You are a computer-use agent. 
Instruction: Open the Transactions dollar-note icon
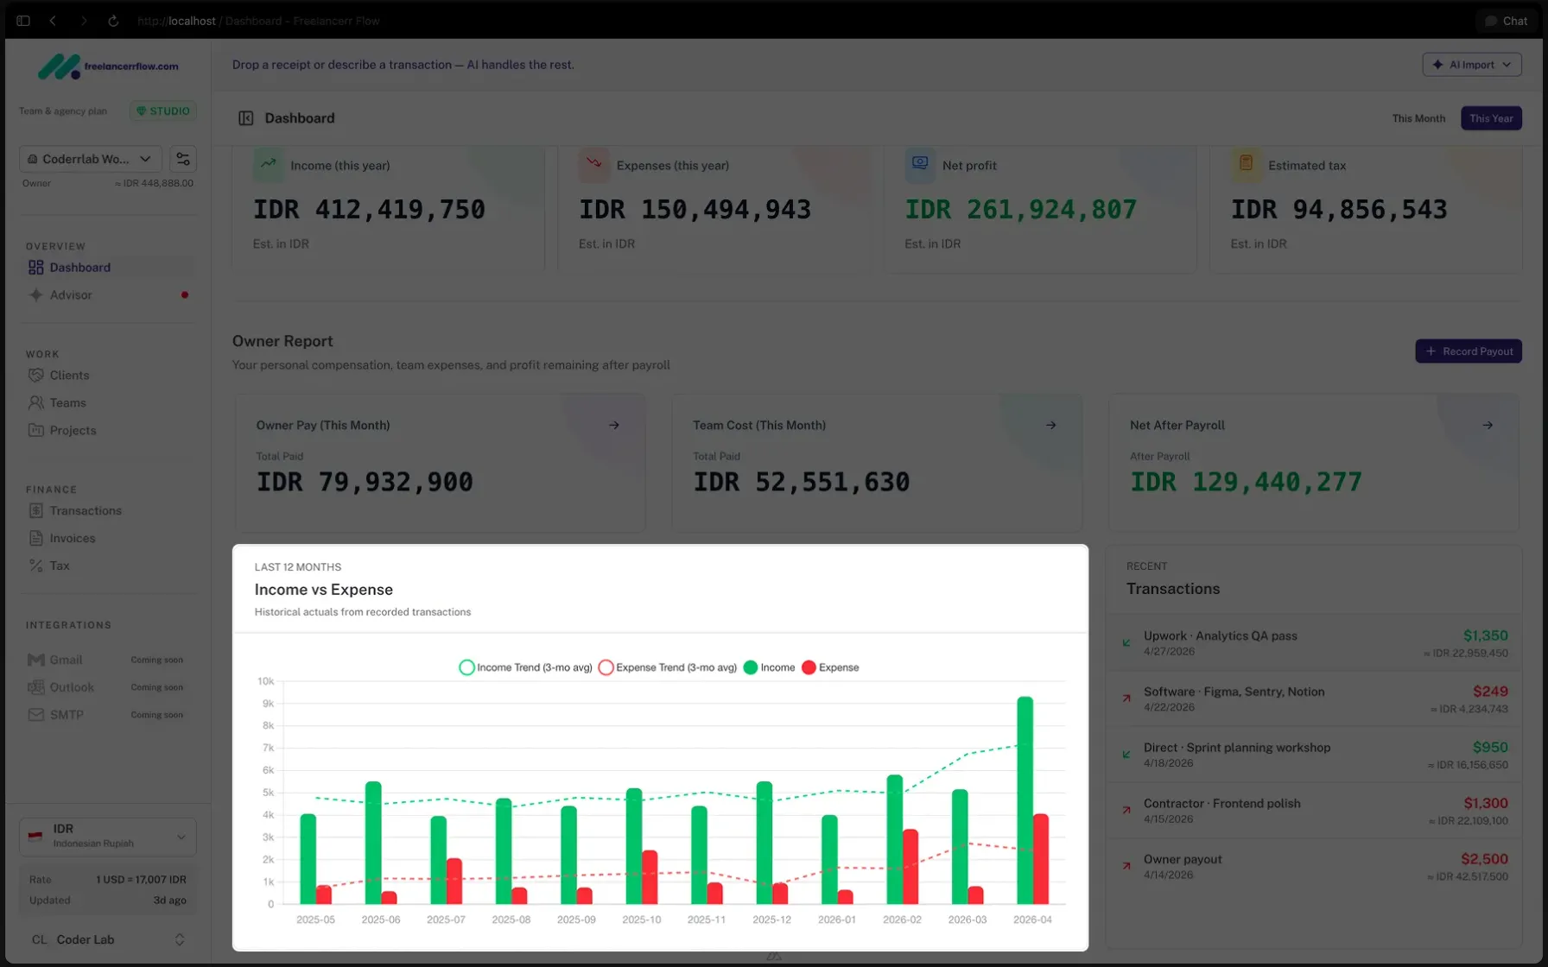point(36,510)
